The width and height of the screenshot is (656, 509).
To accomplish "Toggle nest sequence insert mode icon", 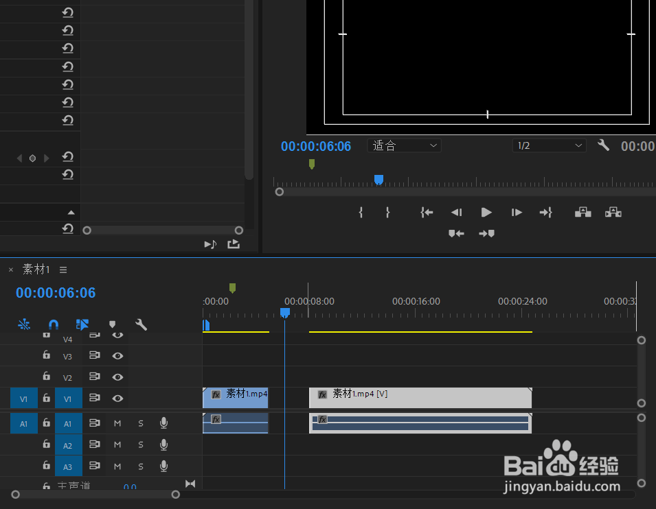I will pos(24,324).
